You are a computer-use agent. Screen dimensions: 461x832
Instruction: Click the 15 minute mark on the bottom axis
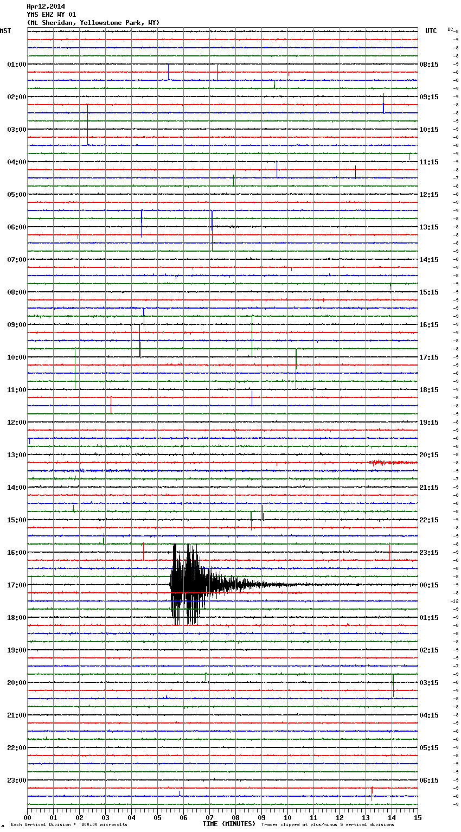418,817
